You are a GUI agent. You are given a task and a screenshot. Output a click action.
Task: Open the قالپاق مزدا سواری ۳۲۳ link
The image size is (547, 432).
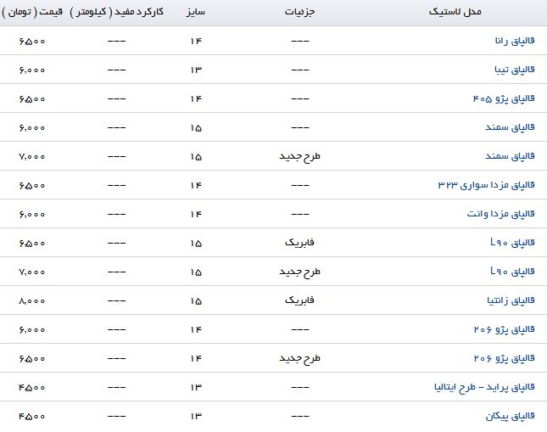pyautogui.click(x=486, y=185)
